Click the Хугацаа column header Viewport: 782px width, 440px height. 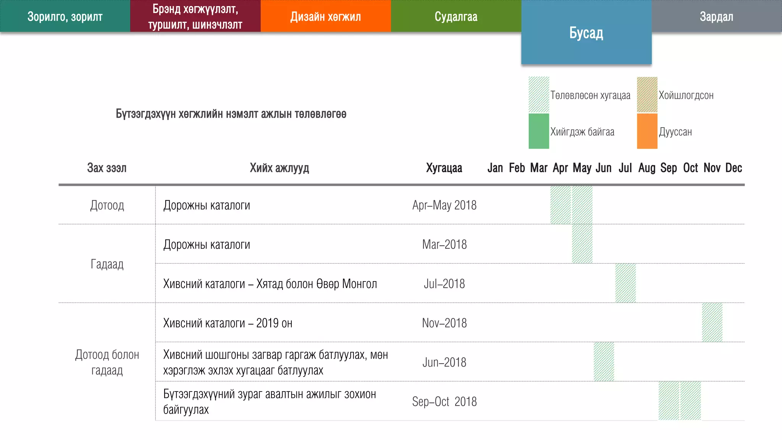(x=444, y=168)
